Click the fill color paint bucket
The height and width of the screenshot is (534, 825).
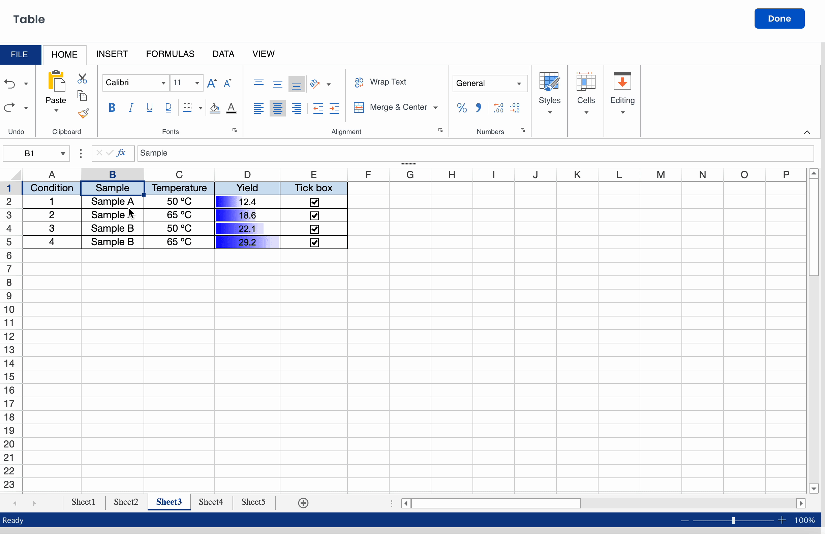215,108
